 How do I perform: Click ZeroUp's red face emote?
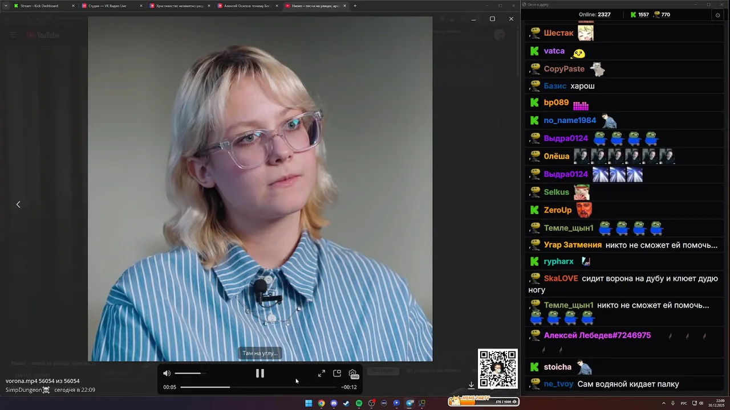point(583,210)
